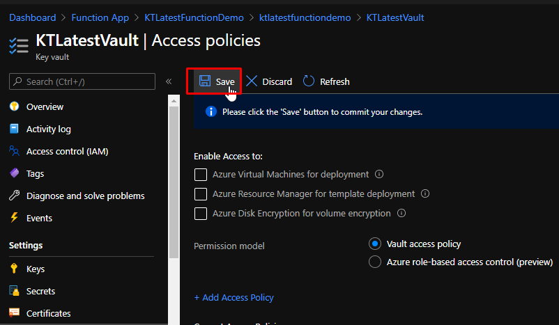The width and height of the screenshot is (559, 325).
Task: Click the 'Please click the Save button' message
Action: pyautogui.click(x=322, y=112)
